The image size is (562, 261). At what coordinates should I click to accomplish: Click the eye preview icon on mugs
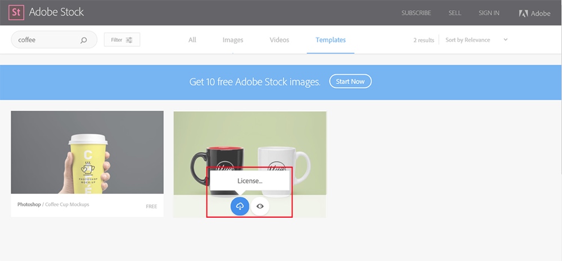(260, 206)
